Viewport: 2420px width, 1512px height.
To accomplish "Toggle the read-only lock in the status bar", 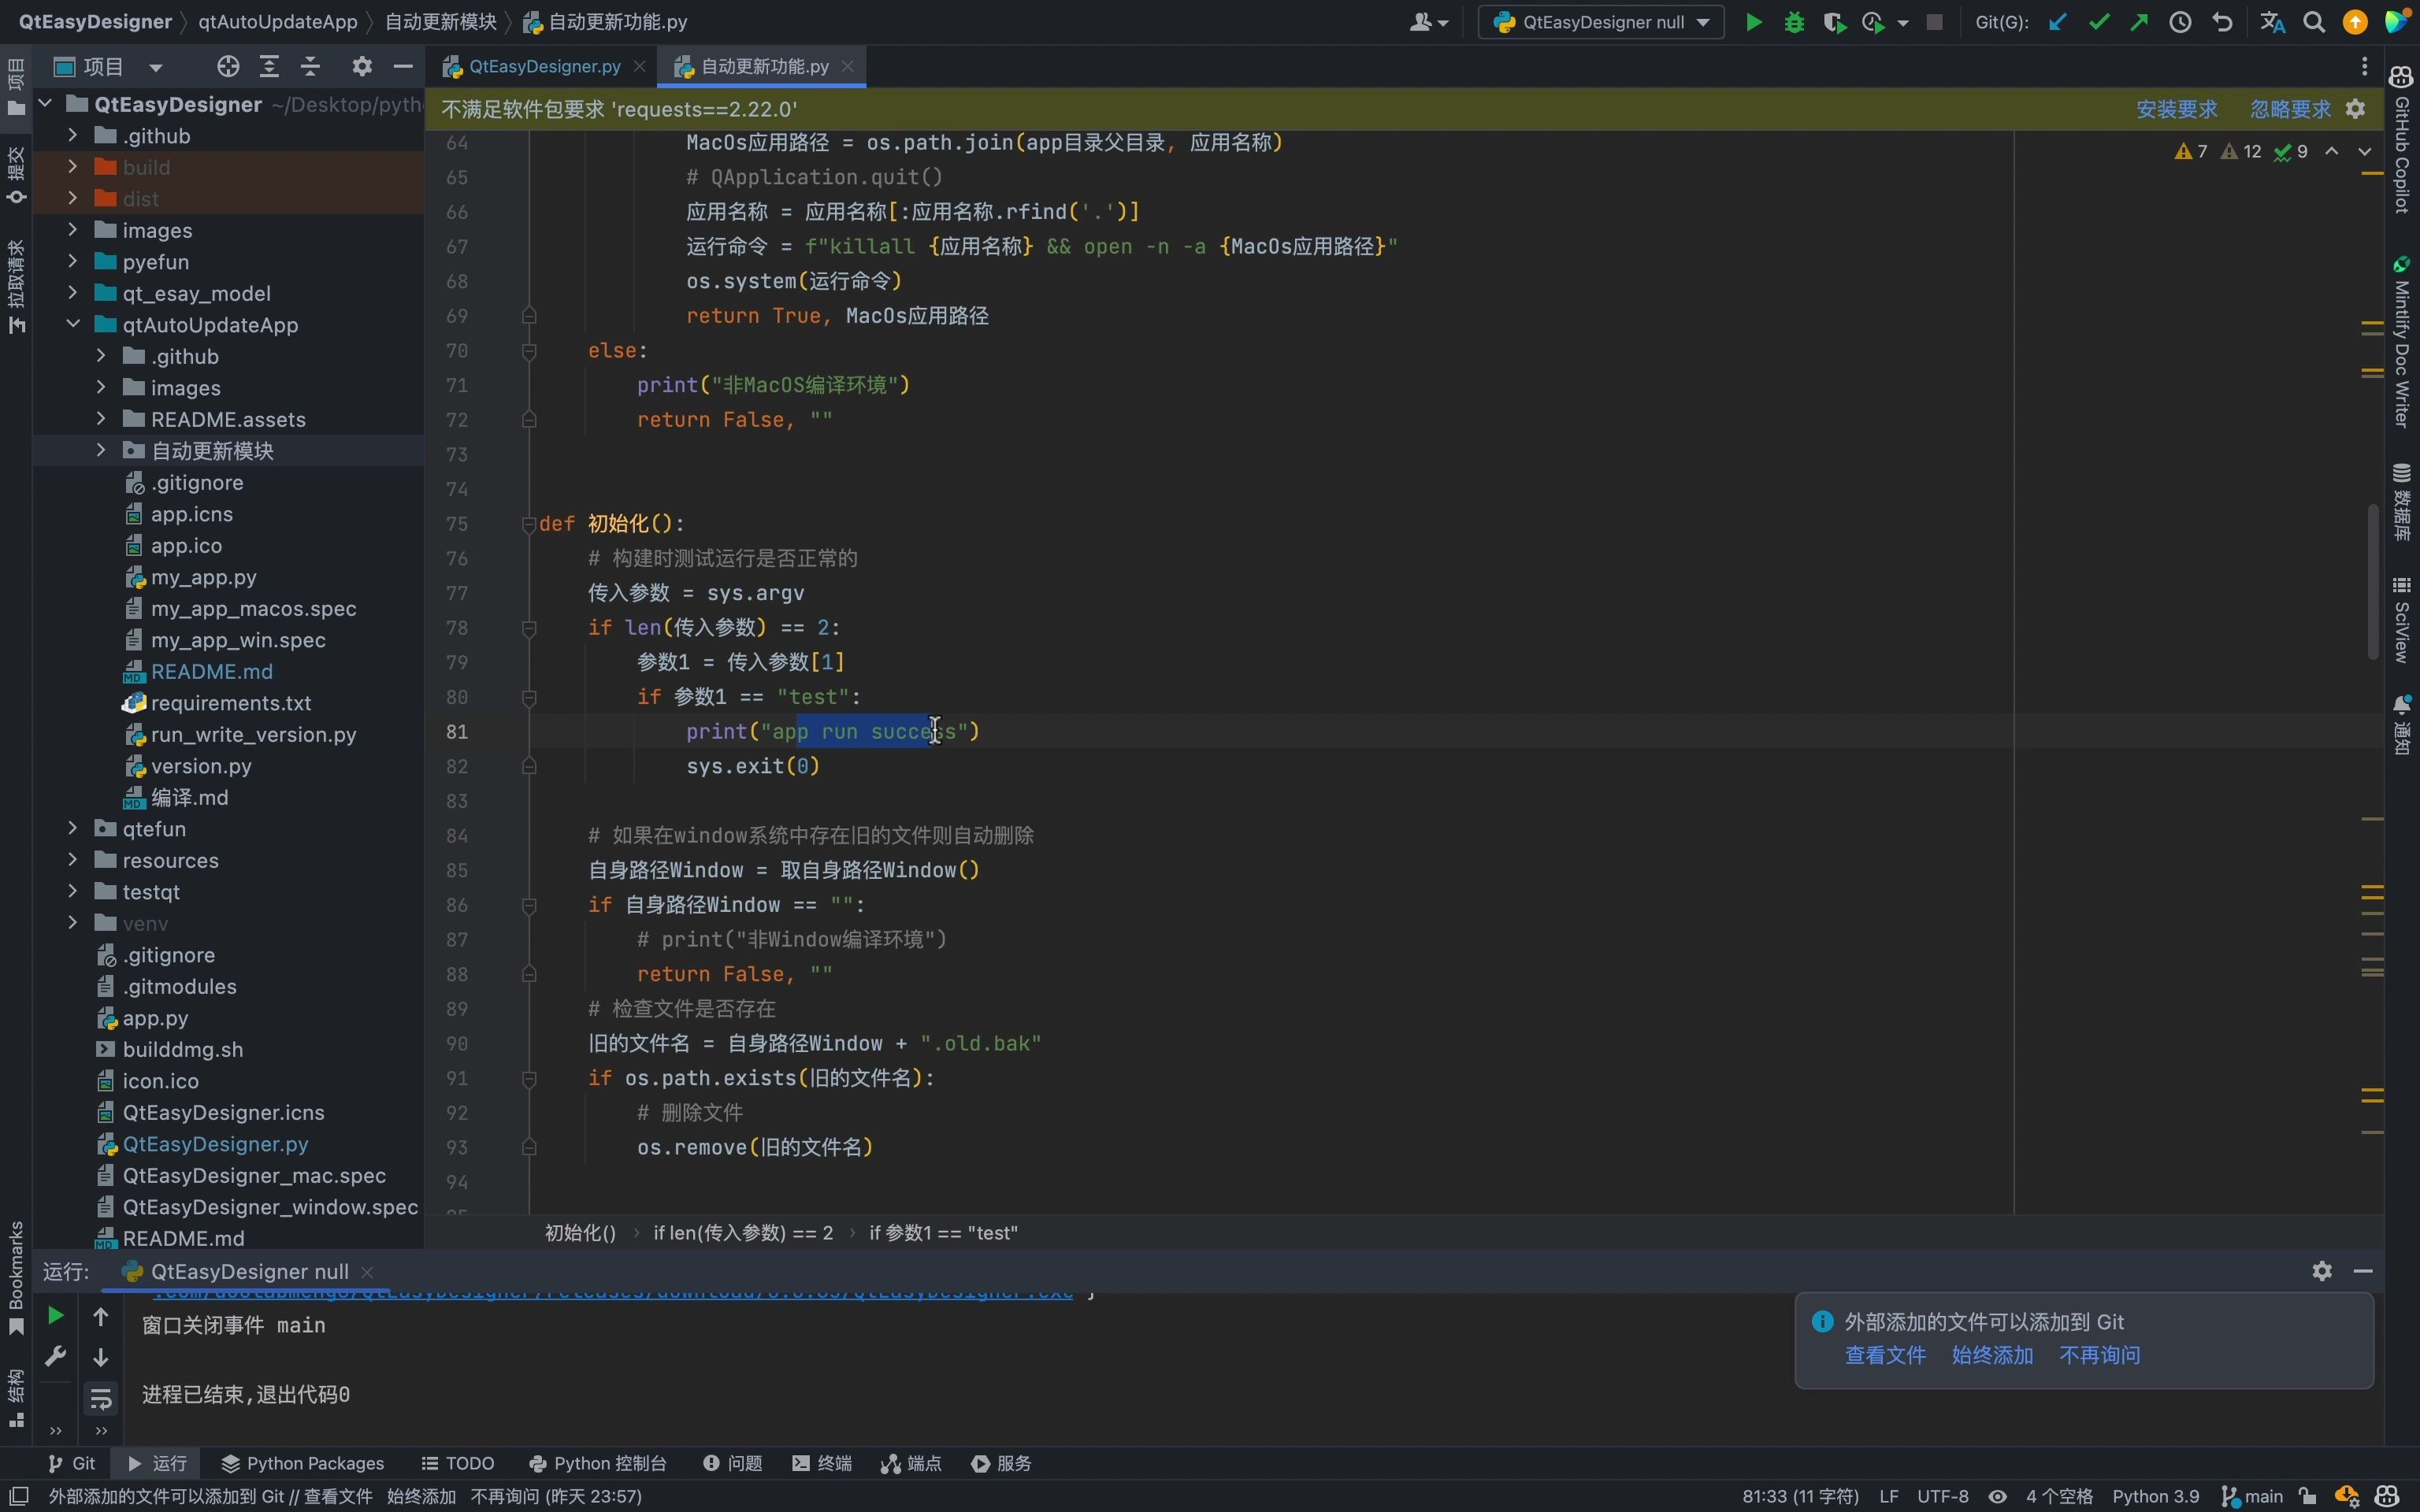I will pyautogui.click(x=2308, y=1496).
